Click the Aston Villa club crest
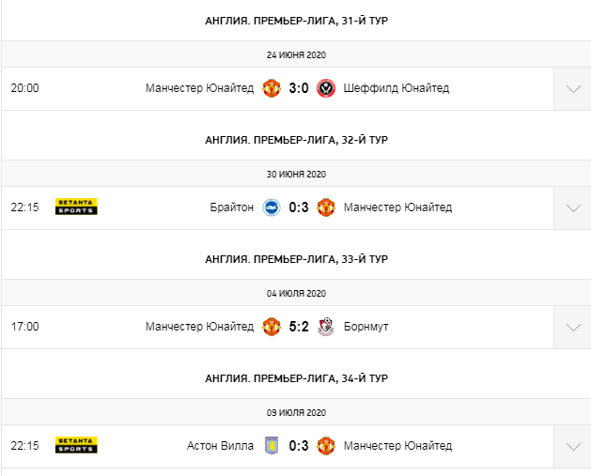591x476 pixels. (x=272, y=446)
